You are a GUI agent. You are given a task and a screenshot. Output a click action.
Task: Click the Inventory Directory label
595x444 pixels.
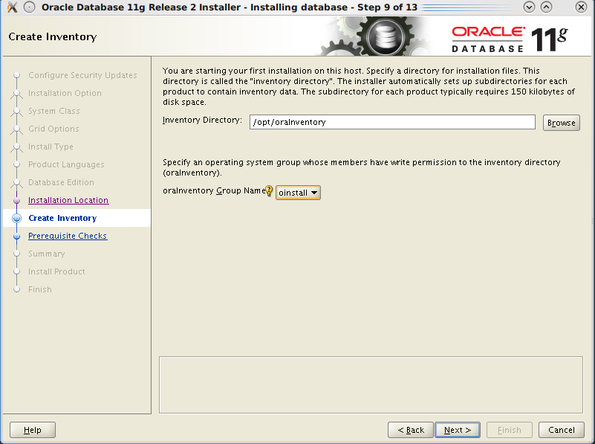(x=202, y=120)
